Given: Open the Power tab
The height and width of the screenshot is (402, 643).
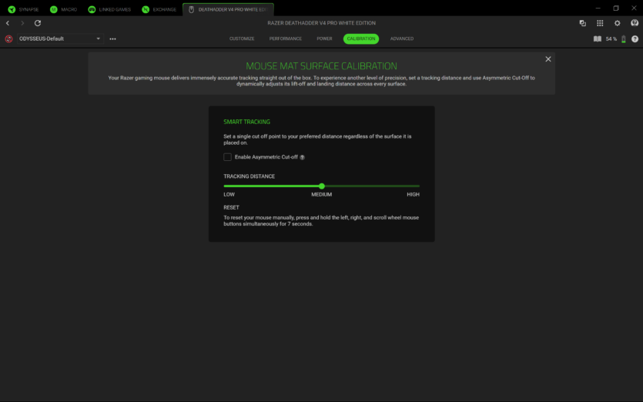Looking at the screenshot, I should pyautogui.click(x=324, y=39).
